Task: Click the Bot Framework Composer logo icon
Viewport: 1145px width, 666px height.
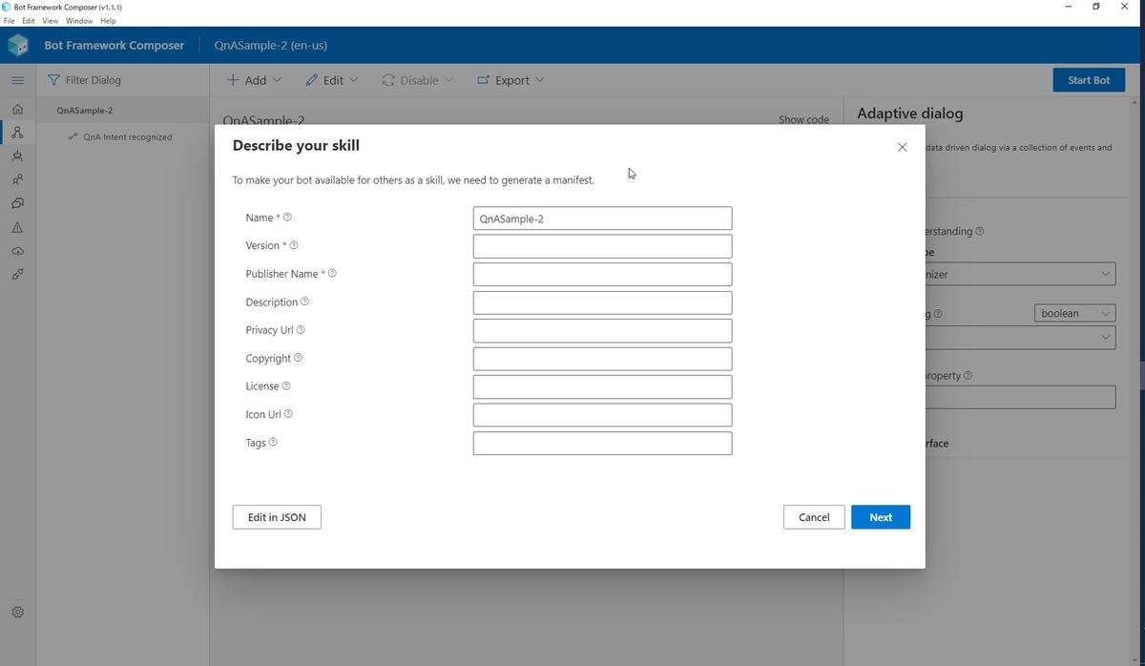Action: tap(18, 45)
